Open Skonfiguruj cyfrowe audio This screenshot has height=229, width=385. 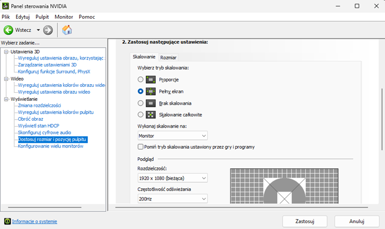[45, 132]
